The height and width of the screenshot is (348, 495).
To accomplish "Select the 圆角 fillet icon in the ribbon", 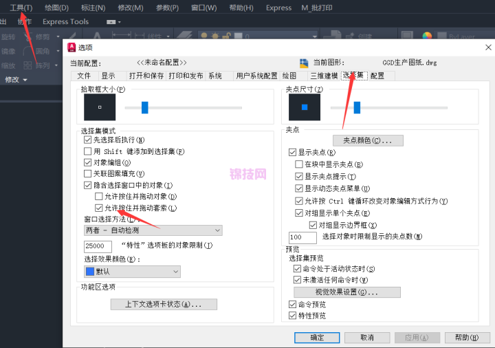I will coord(28,51).
